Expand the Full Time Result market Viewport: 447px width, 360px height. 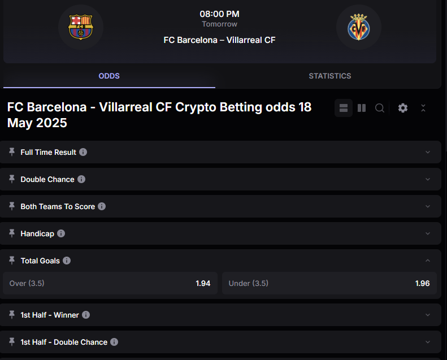coord(428,152)
